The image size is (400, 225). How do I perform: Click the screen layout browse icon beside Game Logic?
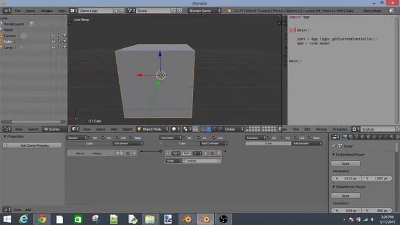(74, 11)
